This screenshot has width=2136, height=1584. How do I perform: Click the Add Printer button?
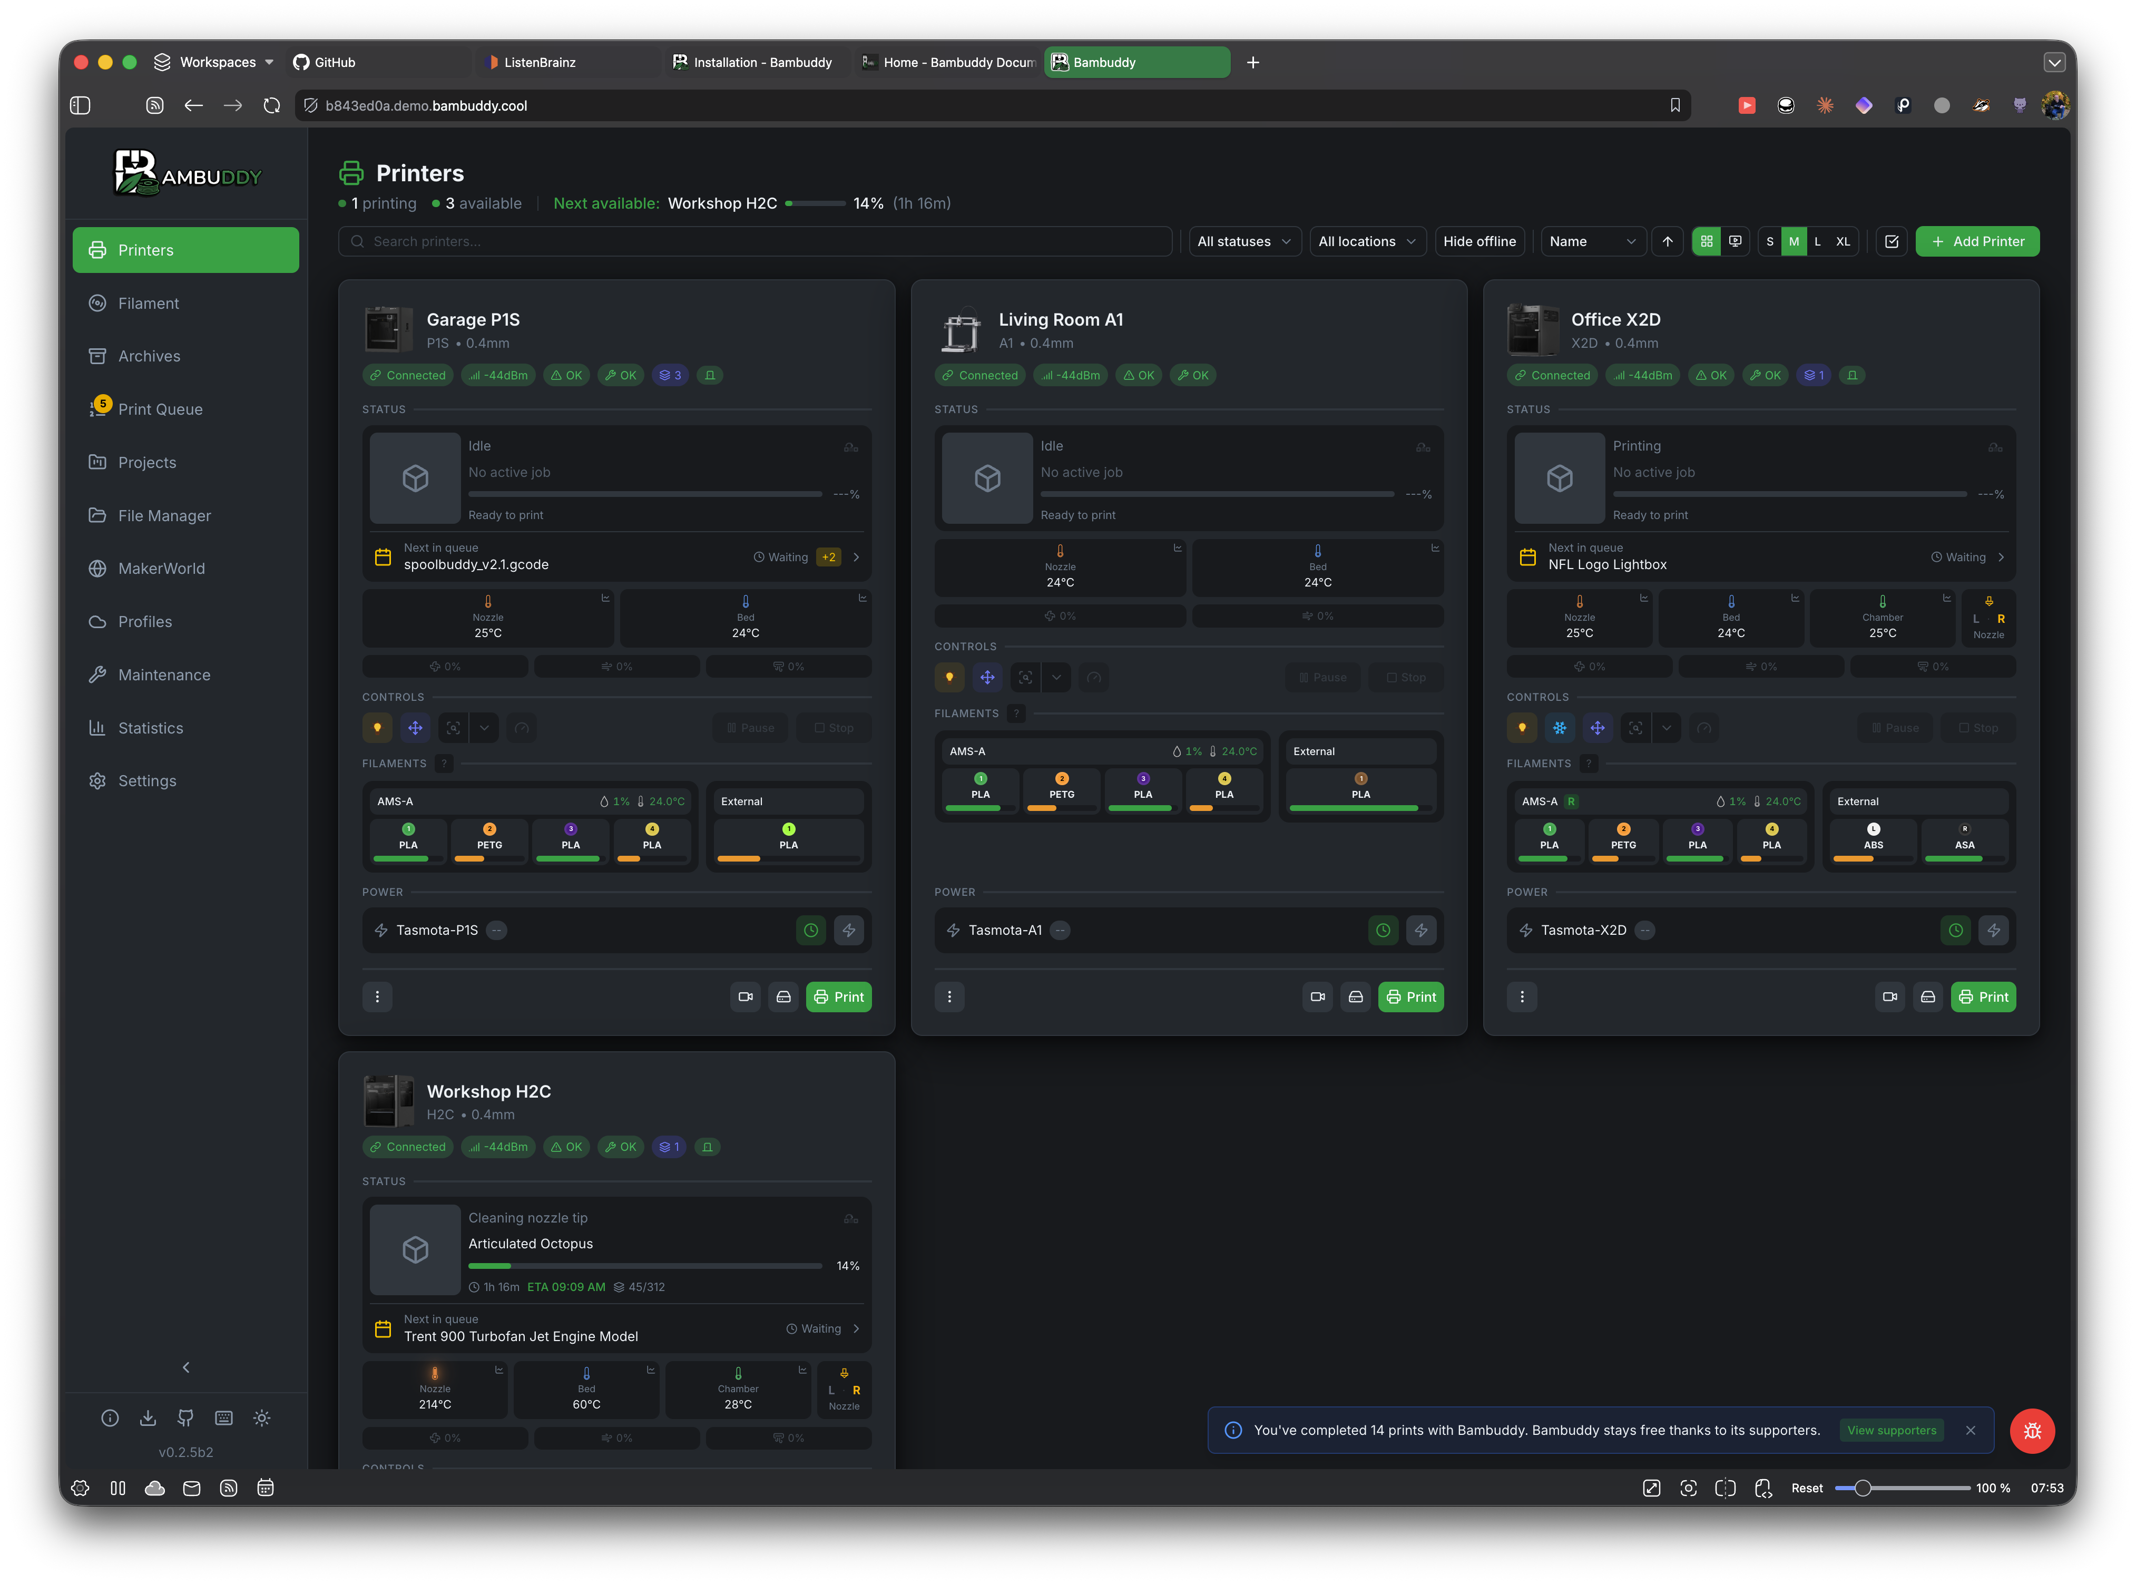pos(1977,242)
